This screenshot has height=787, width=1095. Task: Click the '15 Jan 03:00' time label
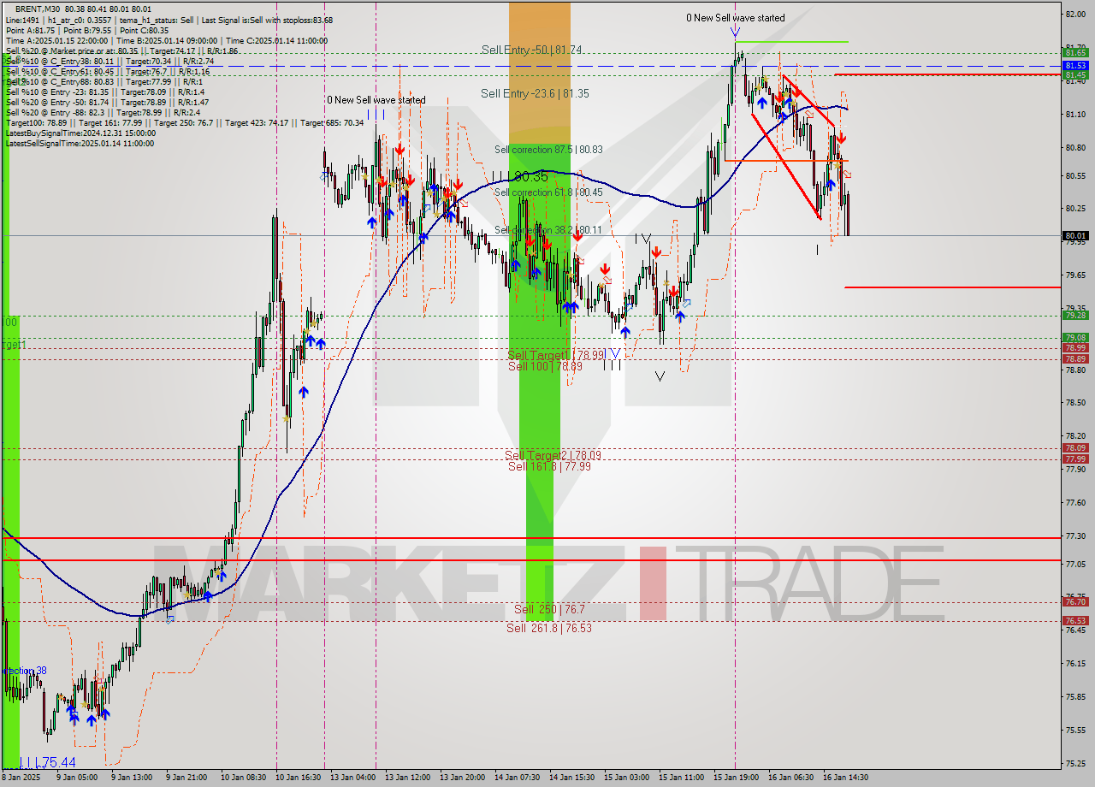pyautogui.click(x=627, y=778)
